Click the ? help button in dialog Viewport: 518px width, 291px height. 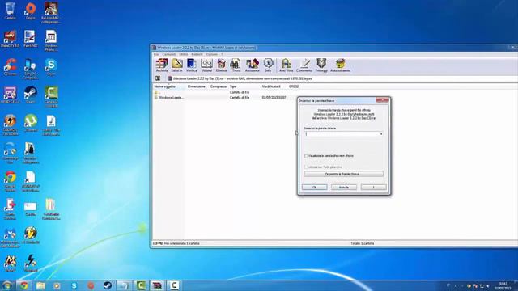374,187
